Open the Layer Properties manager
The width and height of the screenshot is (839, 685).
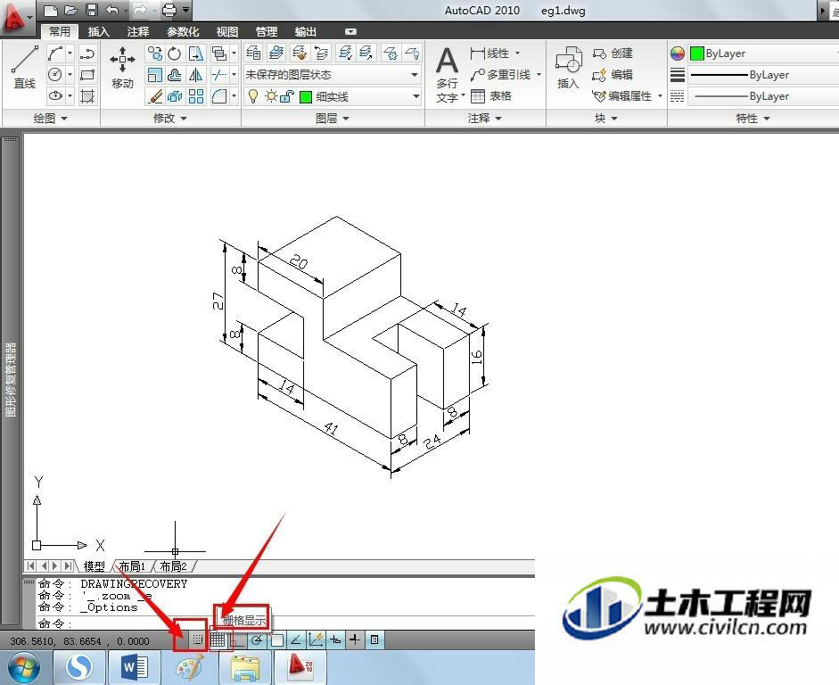pos(253,53)
